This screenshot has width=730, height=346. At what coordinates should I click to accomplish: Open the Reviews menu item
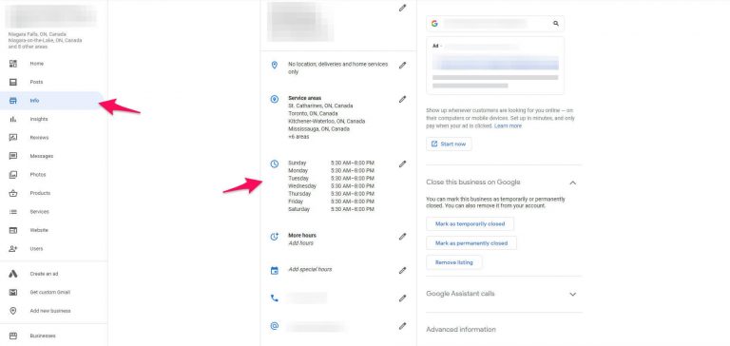click(x=53, y=138)
